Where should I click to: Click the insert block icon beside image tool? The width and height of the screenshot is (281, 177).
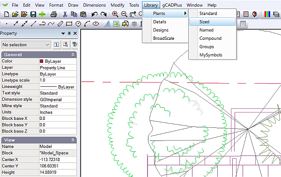(125, 24)
